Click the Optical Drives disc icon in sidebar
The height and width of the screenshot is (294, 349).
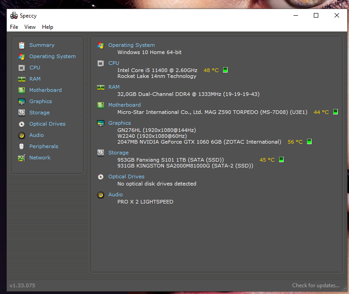(22, 124)
